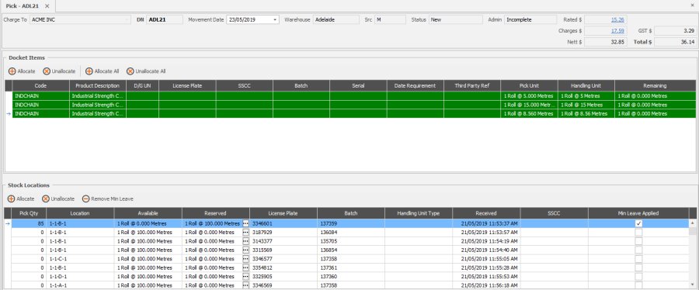Image resolution: width=699 pixels, height=290 pixels.
Task: Click Pick Qty cell showing 85
Action: click(x=29, y=223)
